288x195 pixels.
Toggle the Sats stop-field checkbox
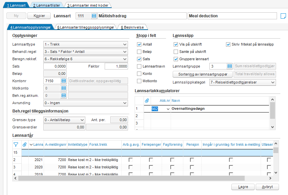[x=139, y=59]
